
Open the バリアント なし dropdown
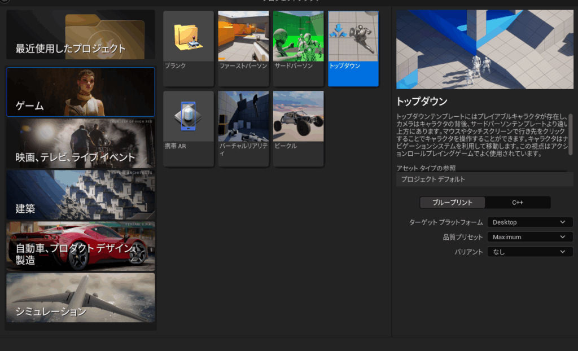pyautogui.click(x=529, y=252)
